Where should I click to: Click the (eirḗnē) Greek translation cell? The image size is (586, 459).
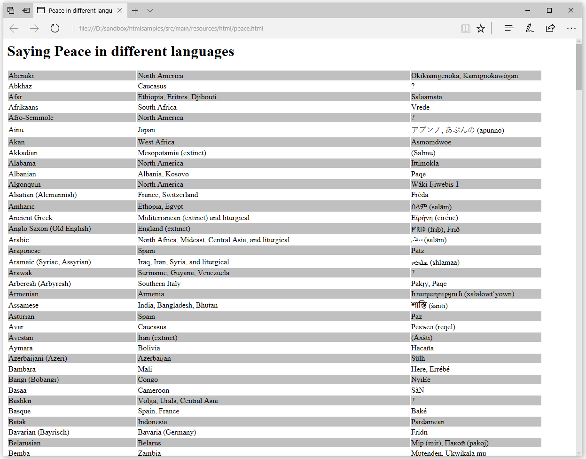point(476,218)
